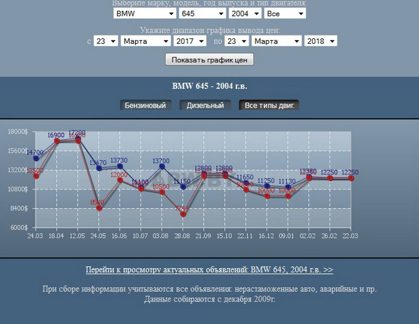Click the red data point labeled 8500
The width and height of the screenshot is (419, 324).
pos(99,208)
